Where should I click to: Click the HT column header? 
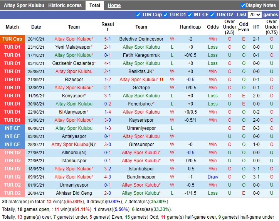pos(256,27)
